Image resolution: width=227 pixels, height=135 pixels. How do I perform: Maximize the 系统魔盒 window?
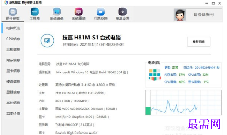(213, 3)
